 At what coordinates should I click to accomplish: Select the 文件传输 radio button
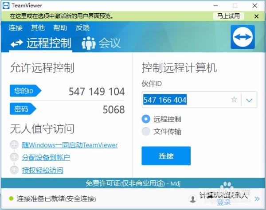[x=146, y=131]
